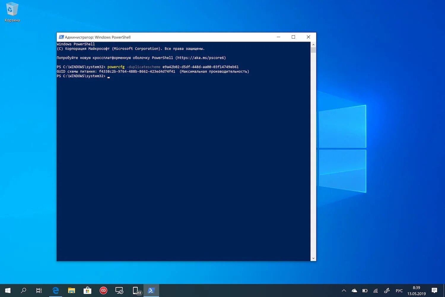The image size is (445, 297).
Task: Open the monitor-style taskbar app icon
Action: 119,290
